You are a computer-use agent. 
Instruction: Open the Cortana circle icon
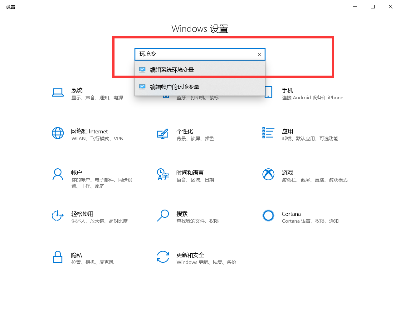click(x=268, y=216)
